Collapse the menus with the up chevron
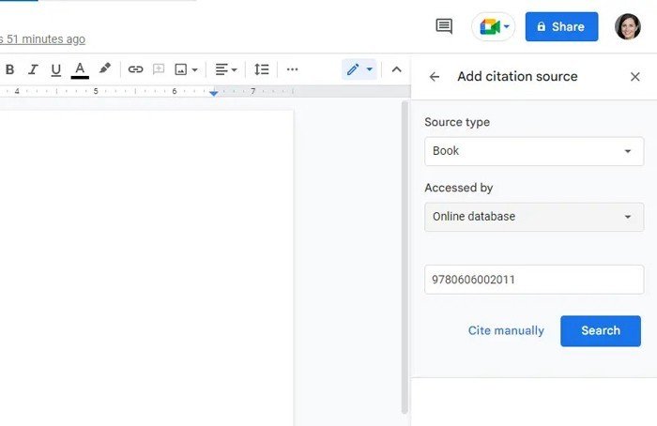 coord(396,69)
